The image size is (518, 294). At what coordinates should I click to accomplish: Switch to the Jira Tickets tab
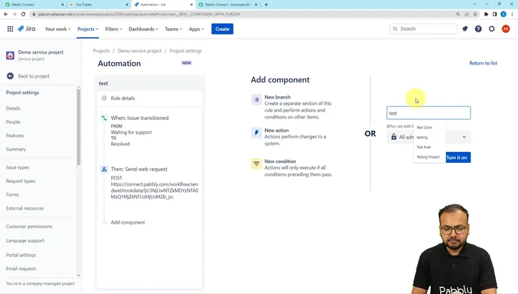(x=99, y=4)
